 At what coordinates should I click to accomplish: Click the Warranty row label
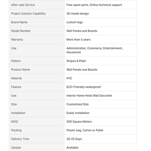17,40
